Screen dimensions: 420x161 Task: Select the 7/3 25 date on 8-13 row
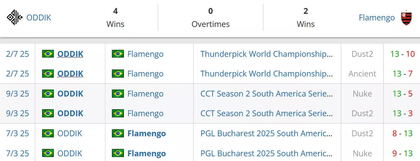point(17,133)
